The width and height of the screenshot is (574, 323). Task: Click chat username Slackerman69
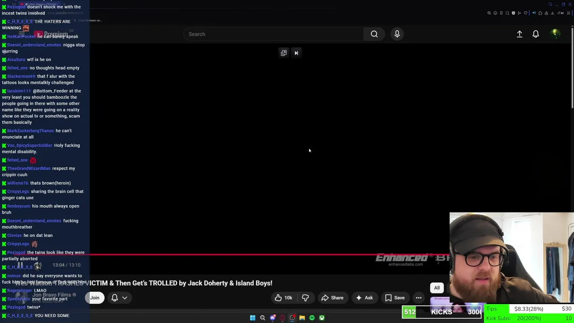(x=21, y=77)
